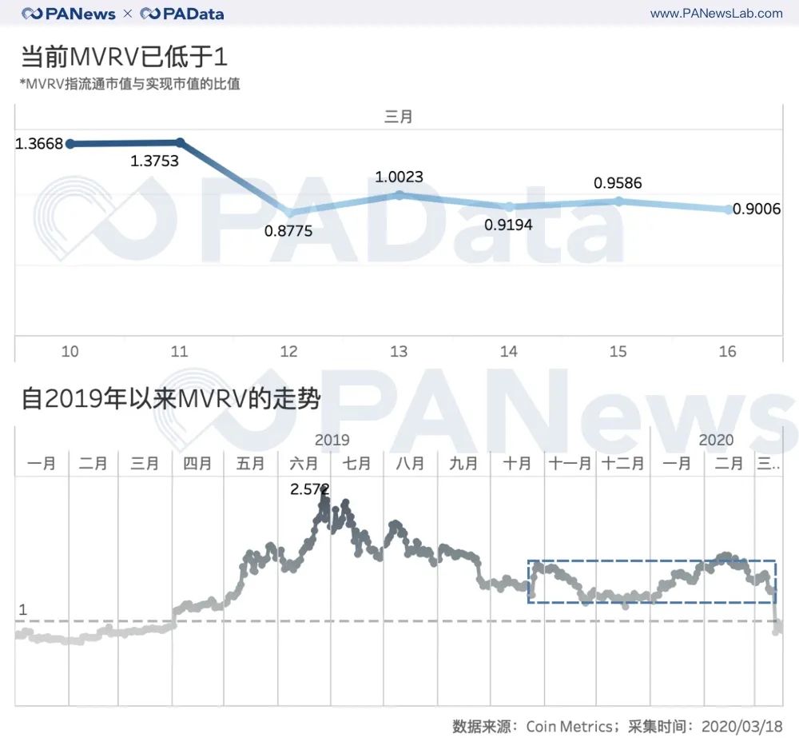Click the PANews logo icon

32,13
